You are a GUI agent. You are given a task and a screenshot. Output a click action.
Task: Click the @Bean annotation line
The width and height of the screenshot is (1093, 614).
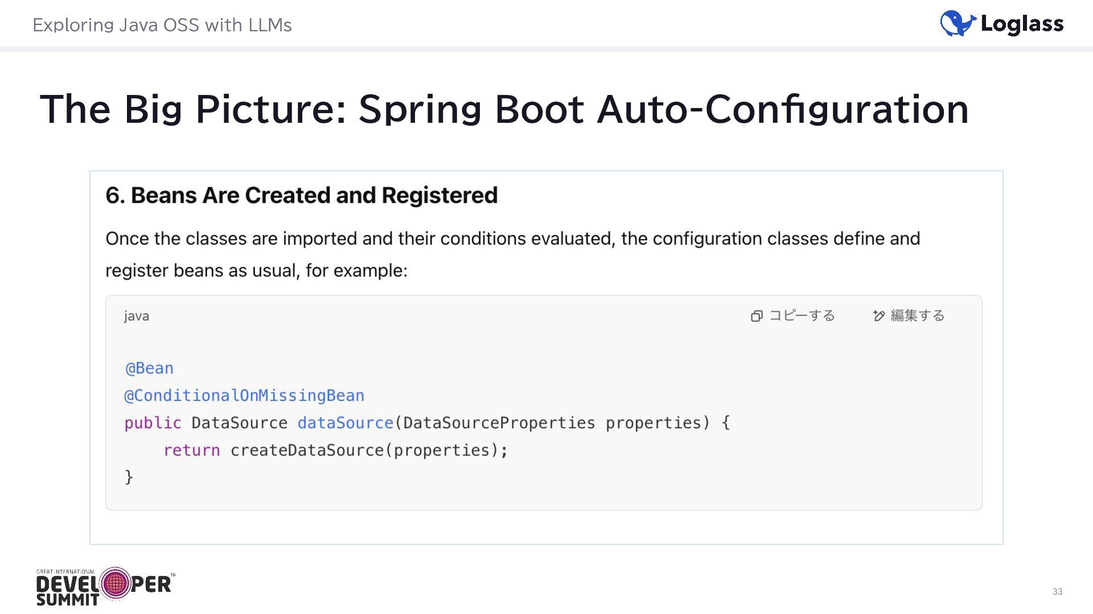point(149,368)
